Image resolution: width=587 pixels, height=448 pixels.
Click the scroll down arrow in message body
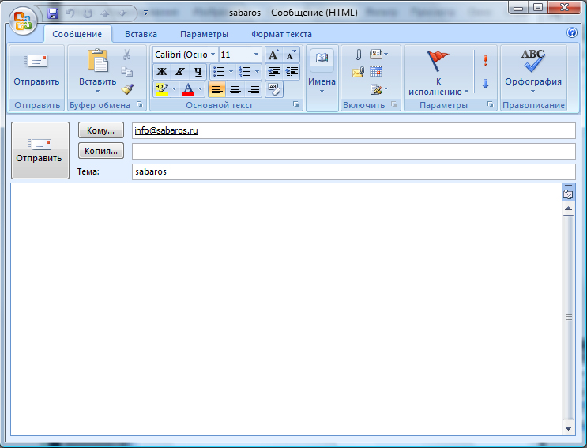tap(568, 428)
